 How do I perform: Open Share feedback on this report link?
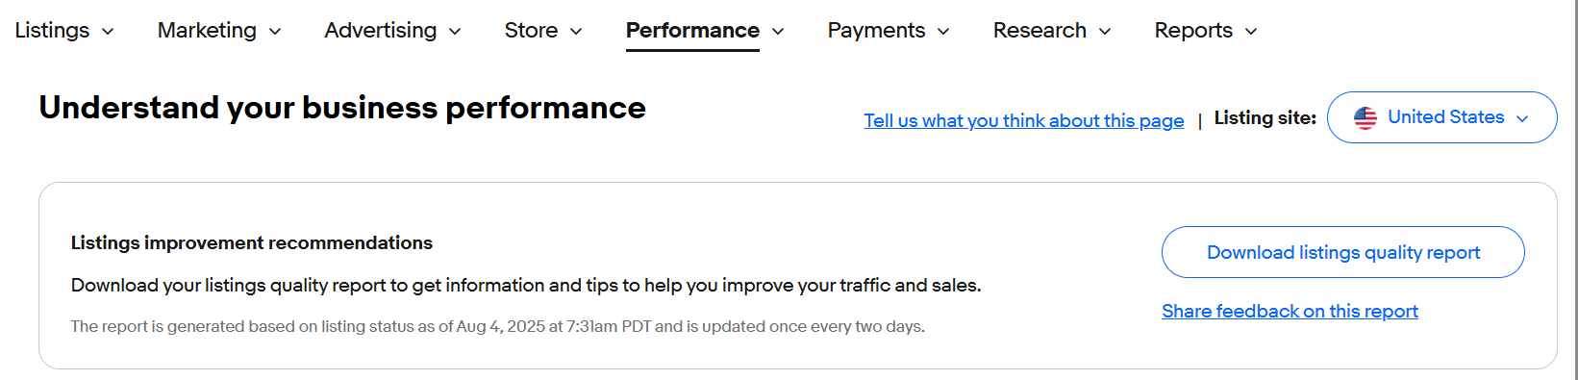click(x=1290, y=311)
